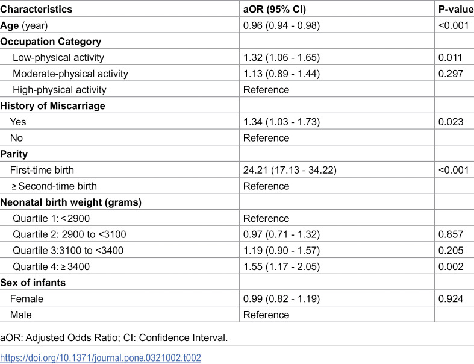The image size is (474, 364).
Task: Select the Occupation Category heading
Action: tap(51, 42)
